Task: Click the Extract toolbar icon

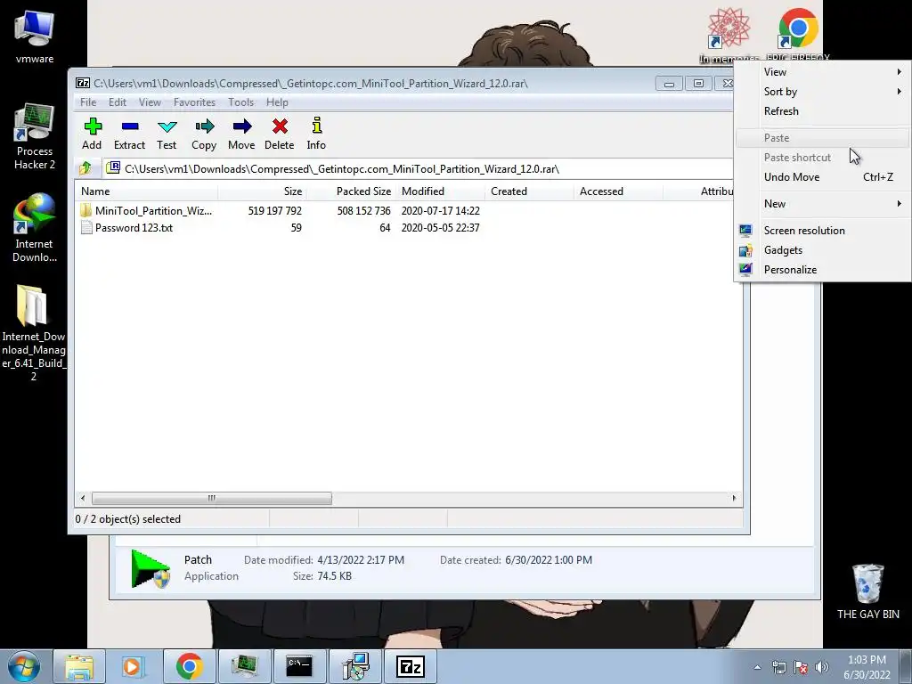Action: (x=129, y=134)
